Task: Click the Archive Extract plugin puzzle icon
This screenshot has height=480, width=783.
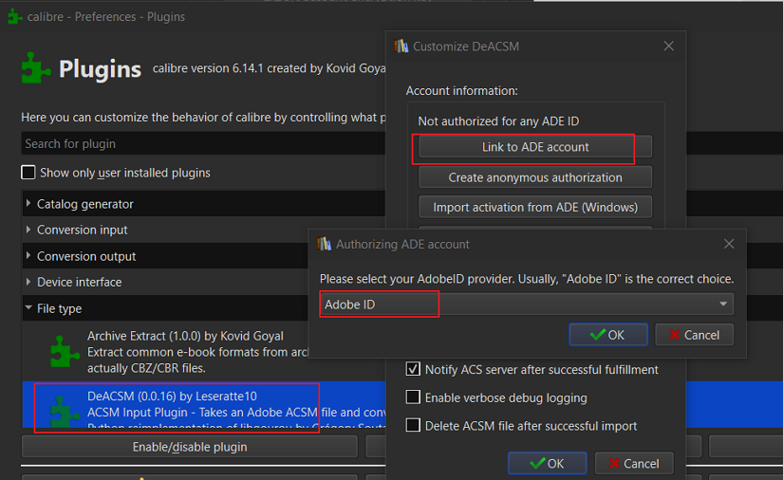Action: coord(65,352)
